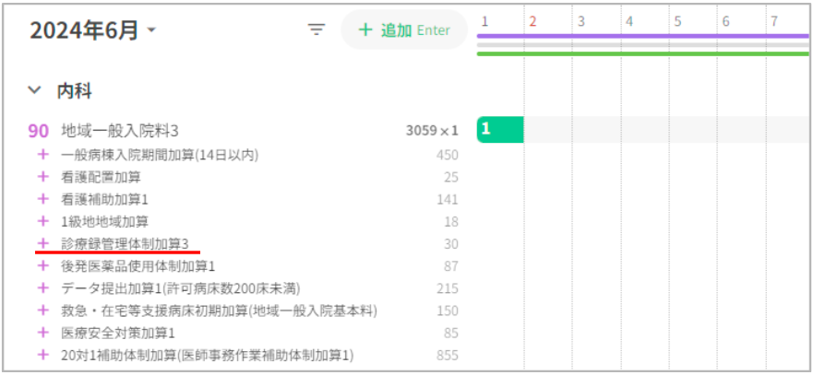Click plus icon beside 救急・在宅等支援病床初期加算
The width and height of the screenshot is (814, 375).
pyautogui.click(x=42, y=311)
